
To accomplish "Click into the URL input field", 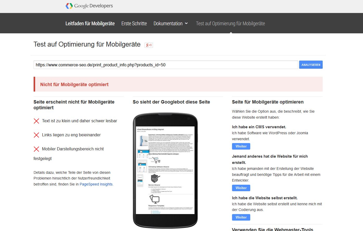I will [166, 65].
